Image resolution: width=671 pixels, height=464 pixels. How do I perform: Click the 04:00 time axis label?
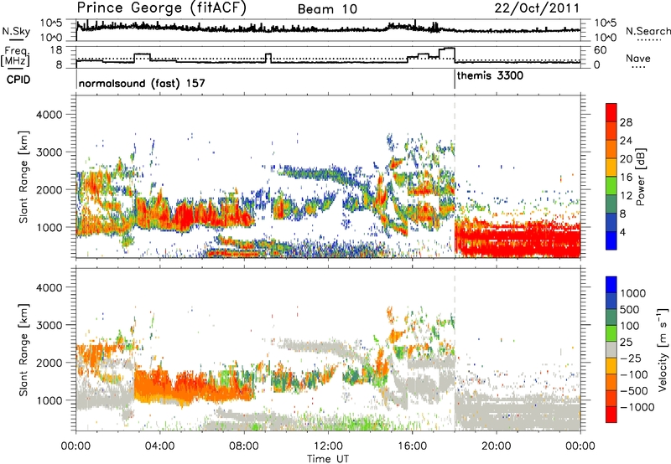click(160, 446)
